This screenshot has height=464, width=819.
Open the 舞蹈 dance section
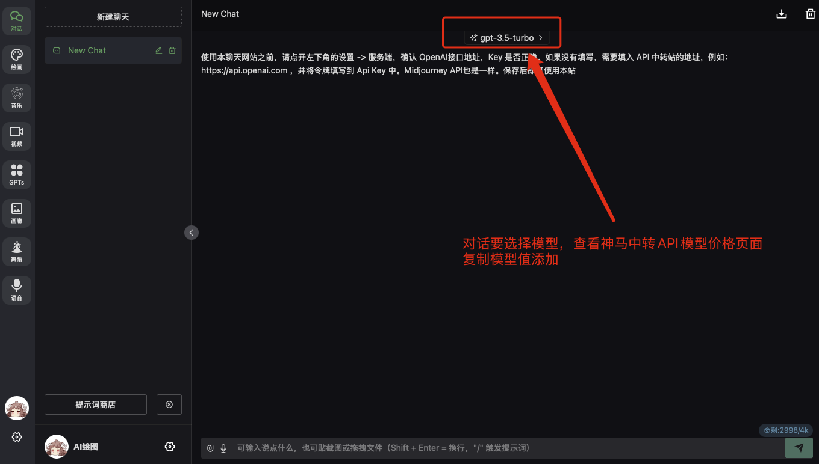tap(17, 252)
